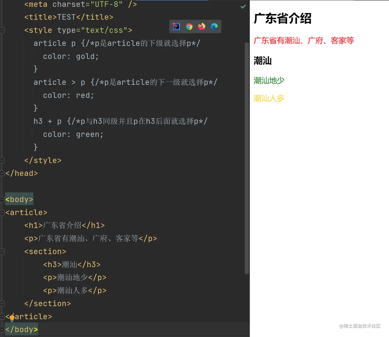Click the highlighted body opening tag

[x=19, y=199]
